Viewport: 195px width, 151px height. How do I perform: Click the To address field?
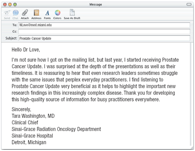point(104,25)
